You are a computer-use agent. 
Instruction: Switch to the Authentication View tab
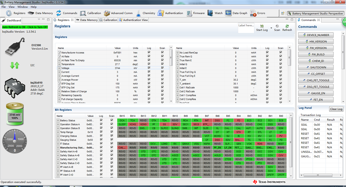133,20
